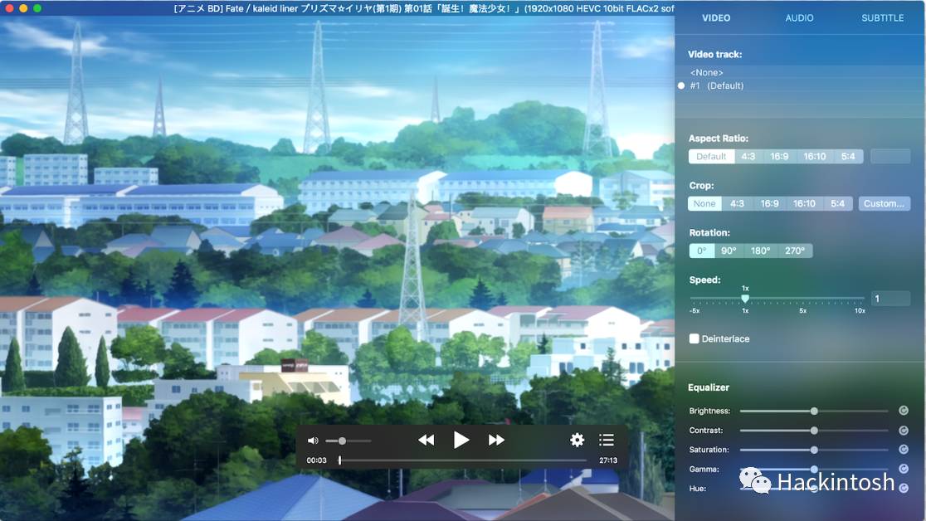Select the Default aspect ratio
This screenshot has width=926, height=521.
tap(711, 156)
